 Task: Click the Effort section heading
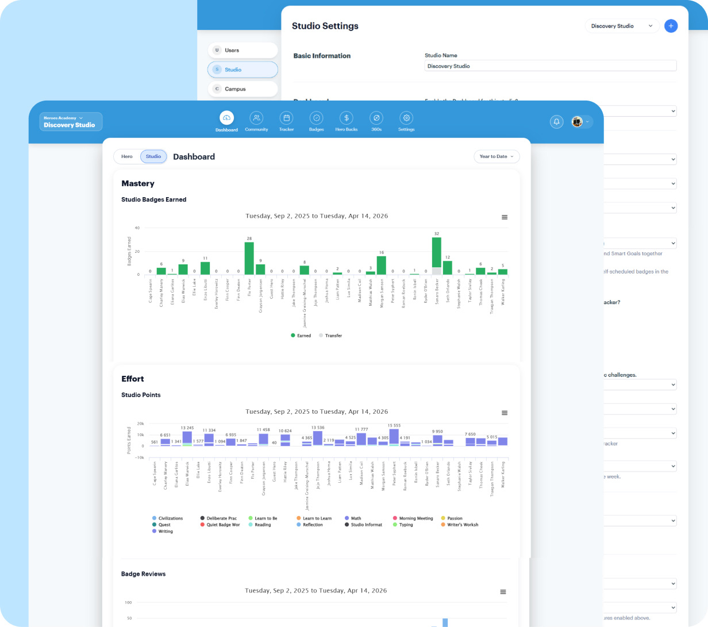[x=133, y=379]
